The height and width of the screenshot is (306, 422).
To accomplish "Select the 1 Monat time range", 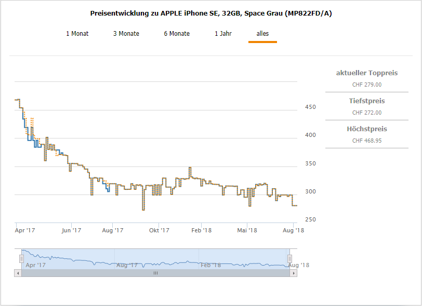I will 77,34.
